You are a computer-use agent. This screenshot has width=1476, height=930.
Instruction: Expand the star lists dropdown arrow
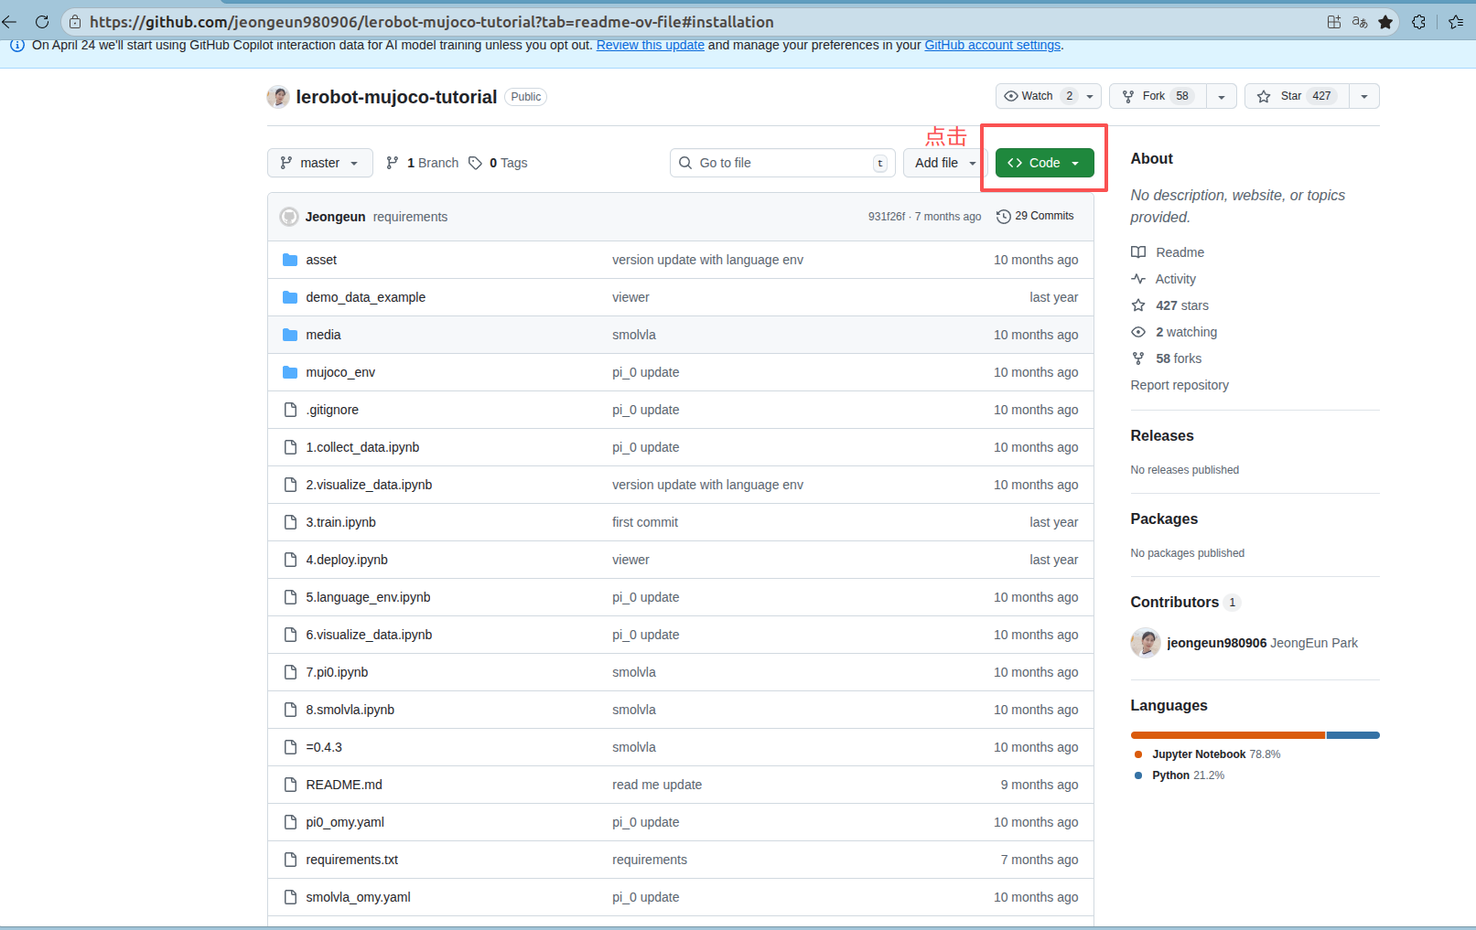pyautogui.click(x=1364, y=96)
